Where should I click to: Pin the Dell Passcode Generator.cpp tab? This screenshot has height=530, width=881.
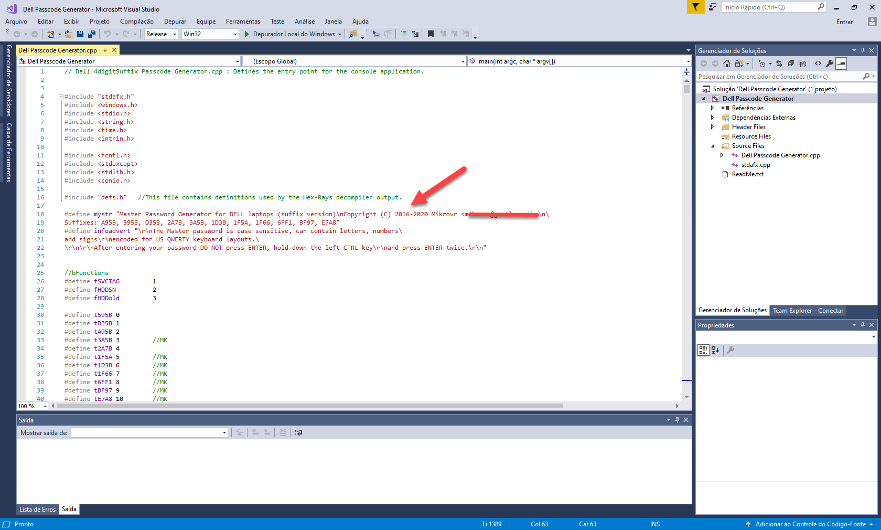pos(105,50)
